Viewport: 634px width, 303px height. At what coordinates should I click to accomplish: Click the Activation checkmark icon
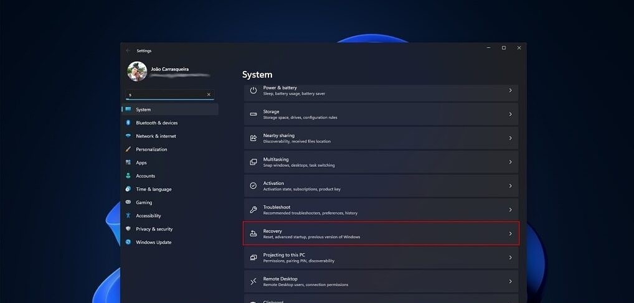click(253, 185)
